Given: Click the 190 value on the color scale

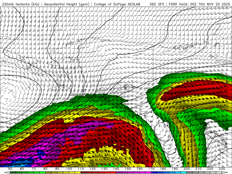Looking at the screenshot, I should point(175,169).
